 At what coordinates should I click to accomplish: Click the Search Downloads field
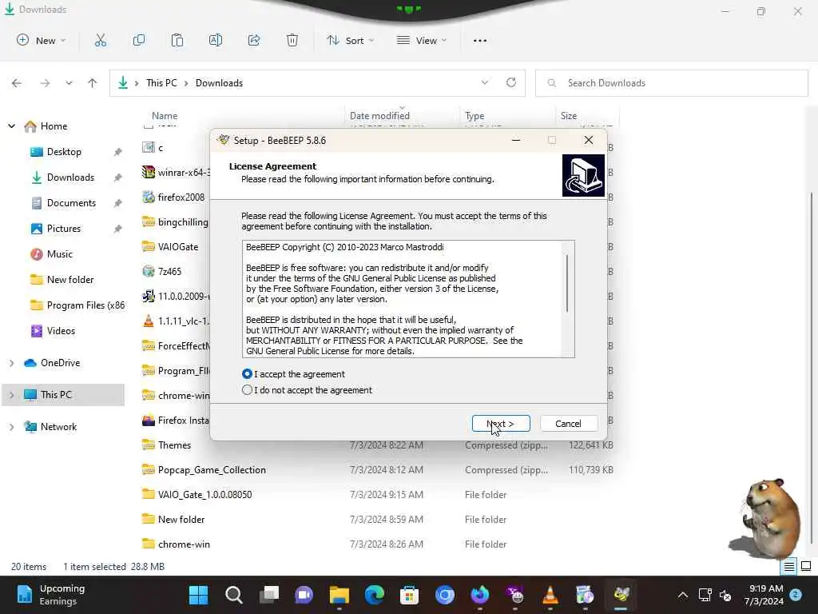click(x=671, y=83)
